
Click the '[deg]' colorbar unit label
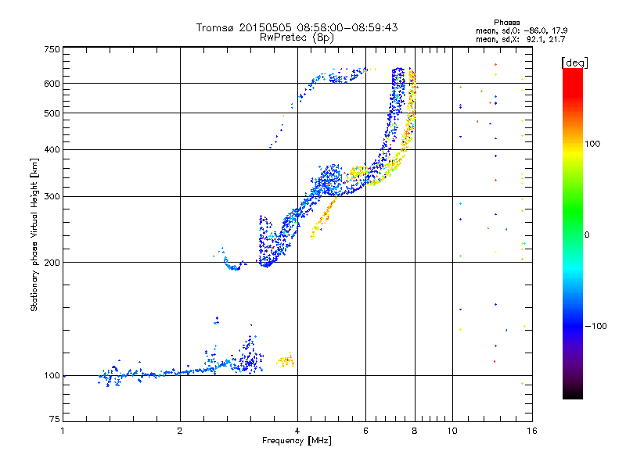coord(574,63)
